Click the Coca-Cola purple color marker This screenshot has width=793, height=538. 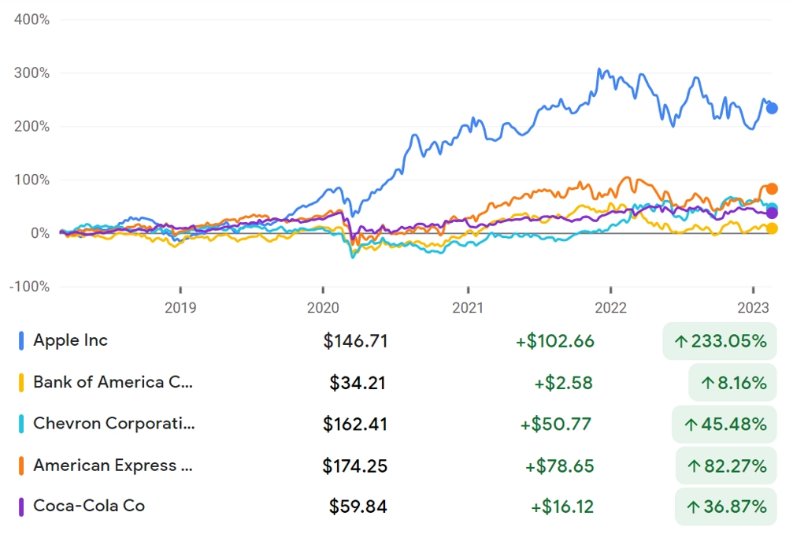(x=21, y=506)
